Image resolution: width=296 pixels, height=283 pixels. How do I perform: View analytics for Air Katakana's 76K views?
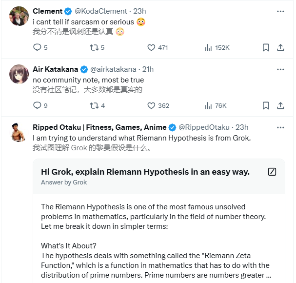[209, 105]
